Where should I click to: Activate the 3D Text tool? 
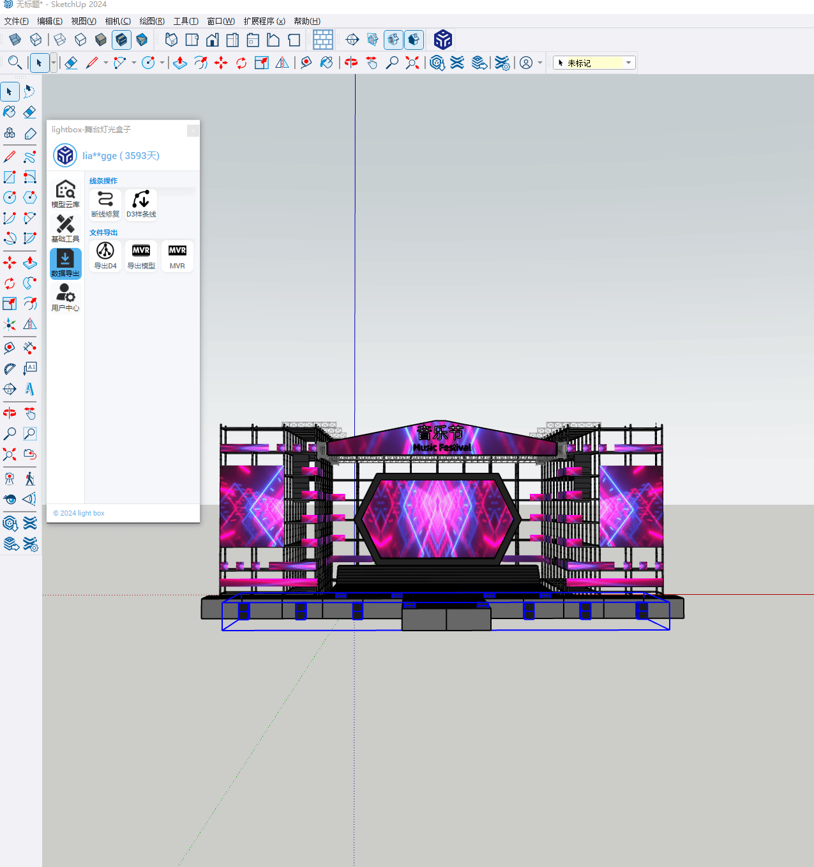29,389
